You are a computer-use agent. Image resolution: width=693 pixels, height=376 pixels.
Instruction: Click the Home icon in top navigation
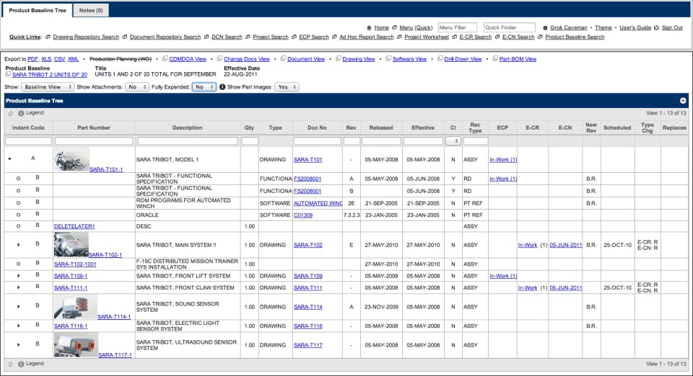370,28
